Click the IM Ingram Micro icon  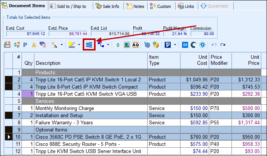point(185,45)
